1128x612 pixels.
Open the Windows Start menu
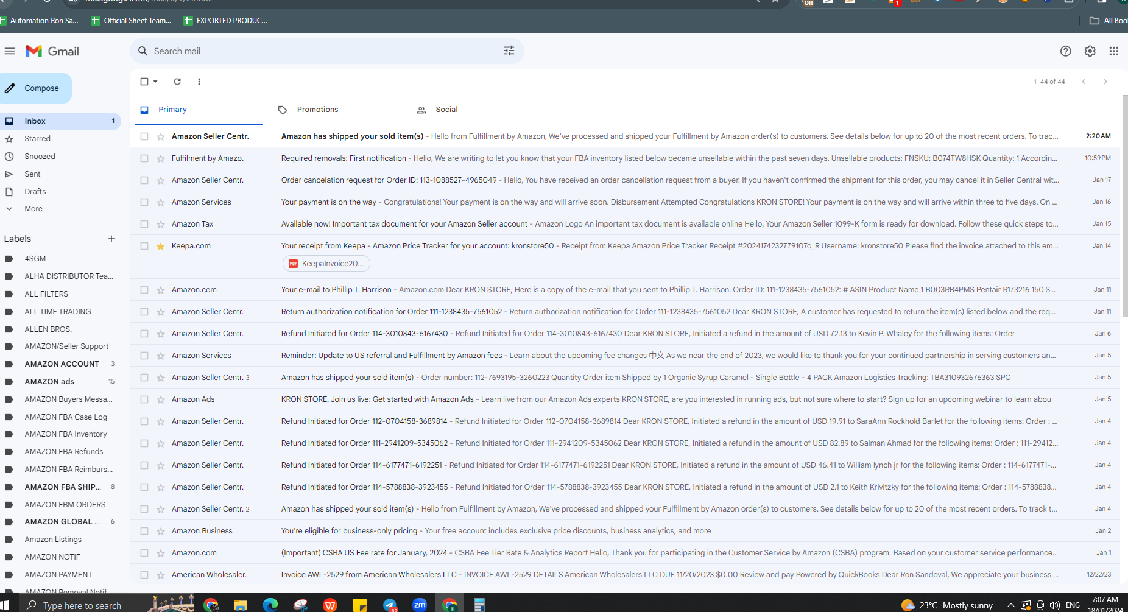point(5,605)
